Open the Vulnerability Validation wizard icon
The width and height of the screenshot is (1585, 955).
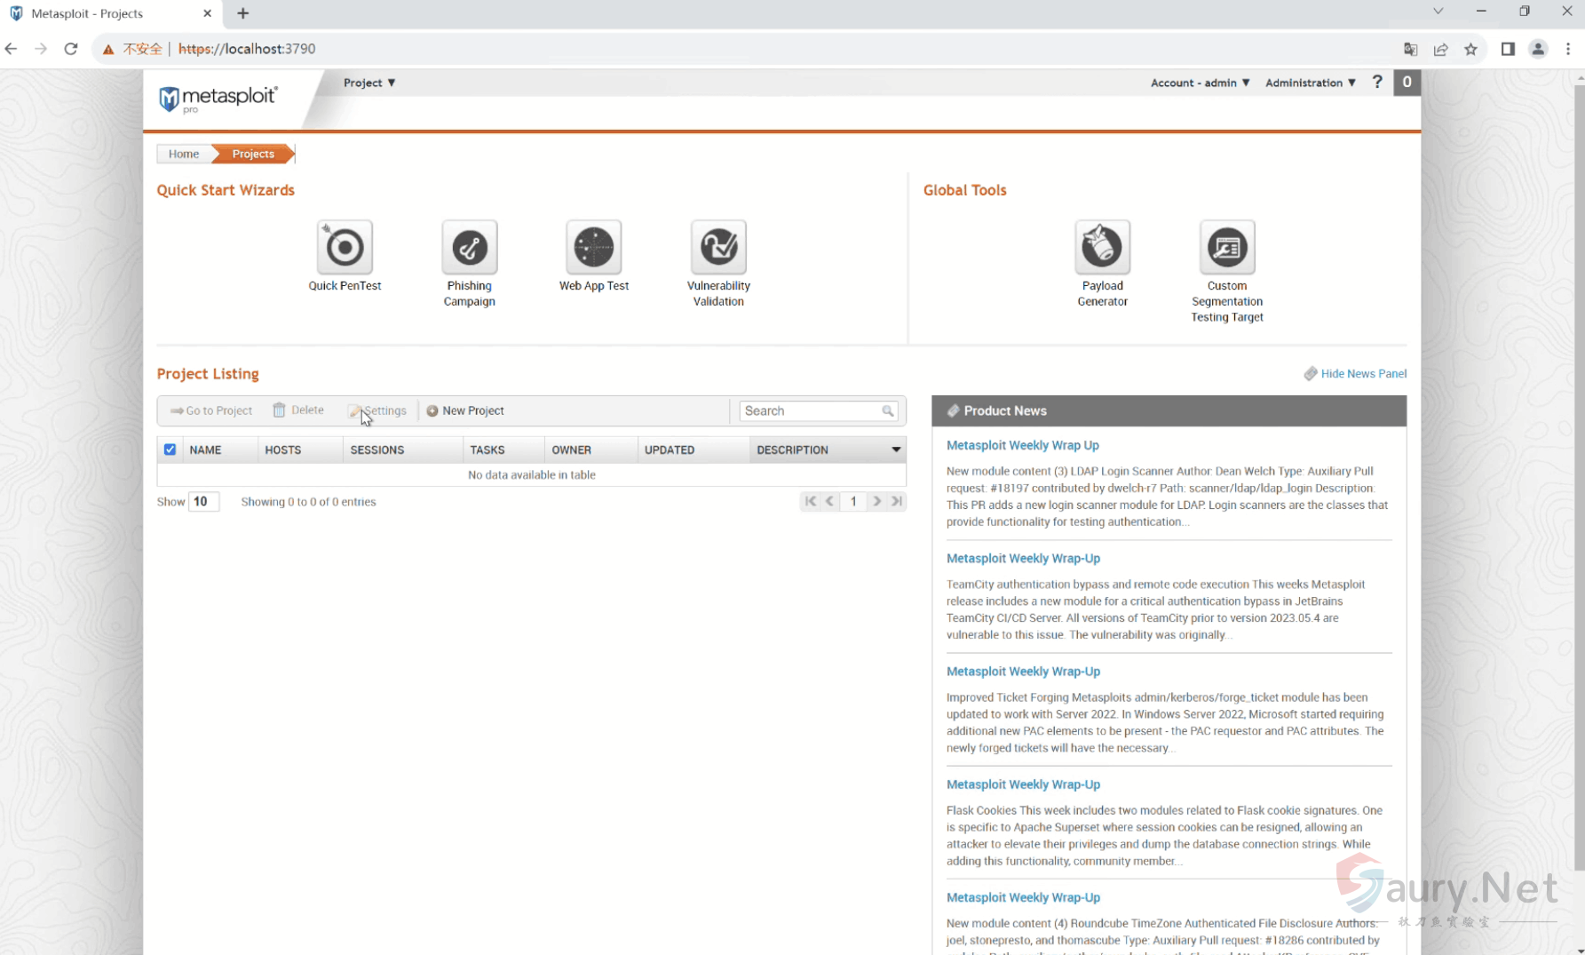[717, 248]
